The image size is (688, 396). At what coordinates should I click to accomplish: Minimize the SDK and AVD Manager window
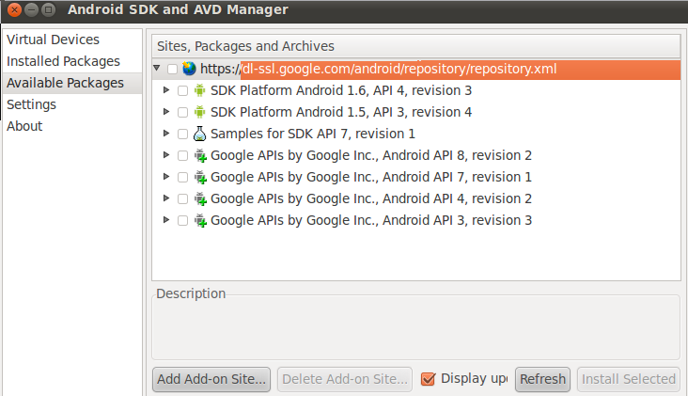[32, 9]
